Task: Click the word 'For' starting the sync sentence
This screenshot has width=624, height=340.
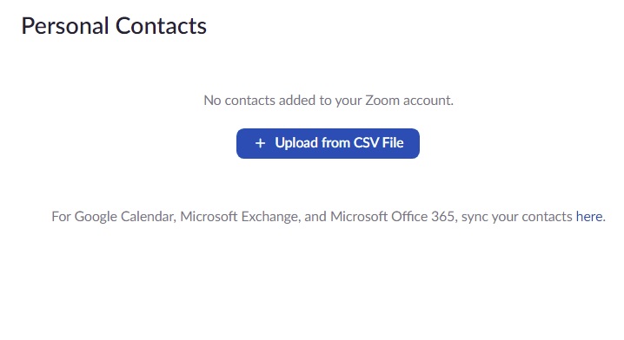Action: click(x=62, y=217)
